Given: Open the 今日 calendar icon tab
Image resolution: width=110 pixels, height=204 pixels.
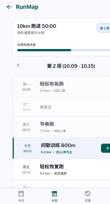Looking at the screenshot, I should 21,196.
